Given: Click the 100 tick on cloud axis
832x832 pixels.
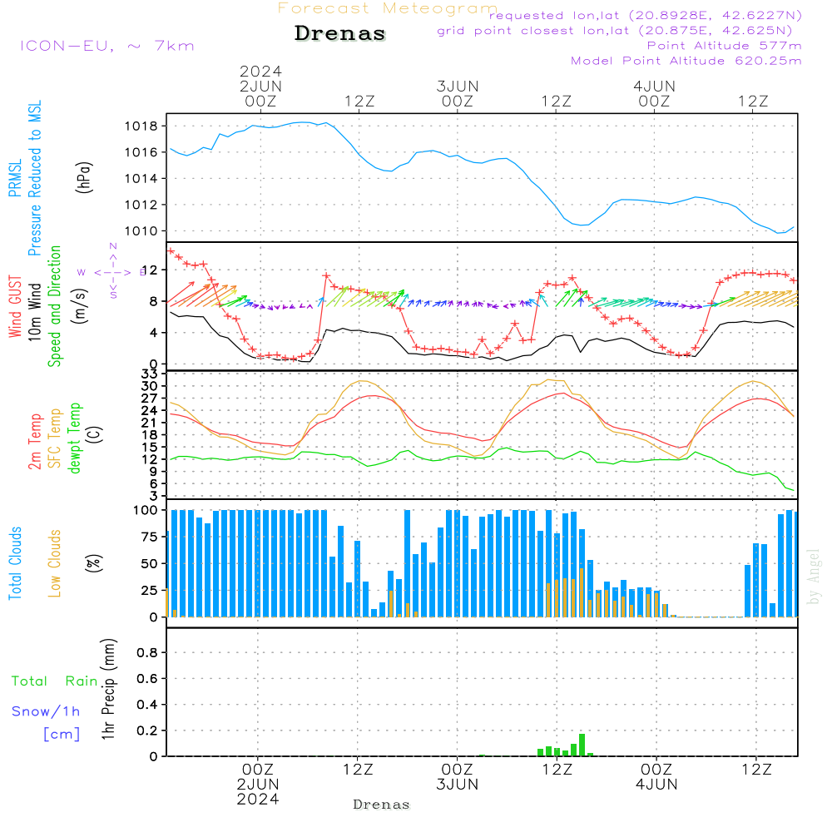Looking at the screenshot, I should pos(146,511).
